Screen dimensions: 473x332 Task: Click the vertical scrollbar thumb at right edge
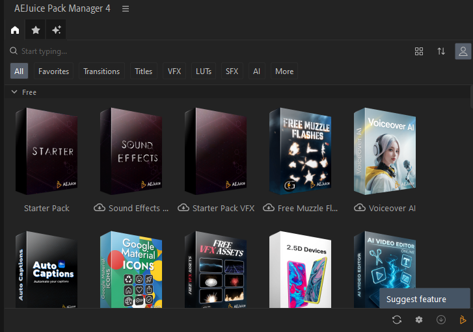(472, 96)
